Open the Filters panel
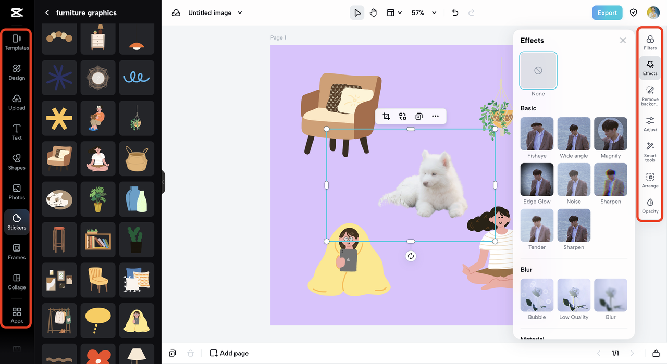The width and height of the screenshot is (667, 364). point(650,43)
